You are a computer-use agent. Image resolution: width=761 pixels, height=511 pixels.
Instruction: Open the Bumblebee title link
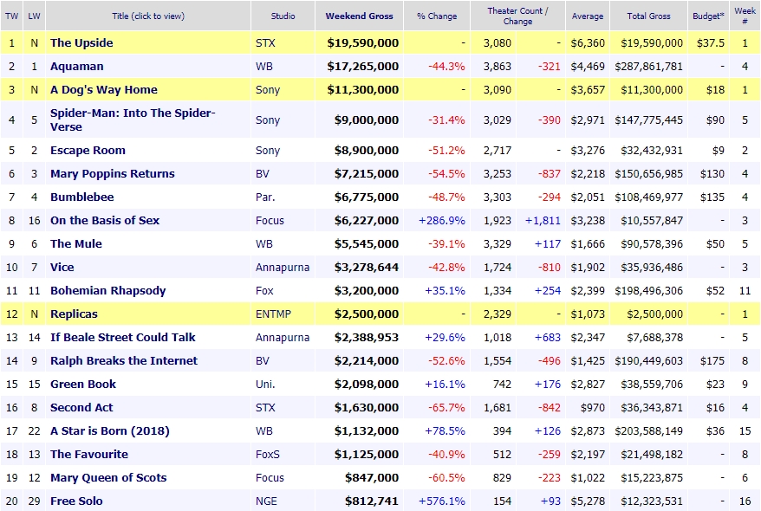[x=82, y=197]
